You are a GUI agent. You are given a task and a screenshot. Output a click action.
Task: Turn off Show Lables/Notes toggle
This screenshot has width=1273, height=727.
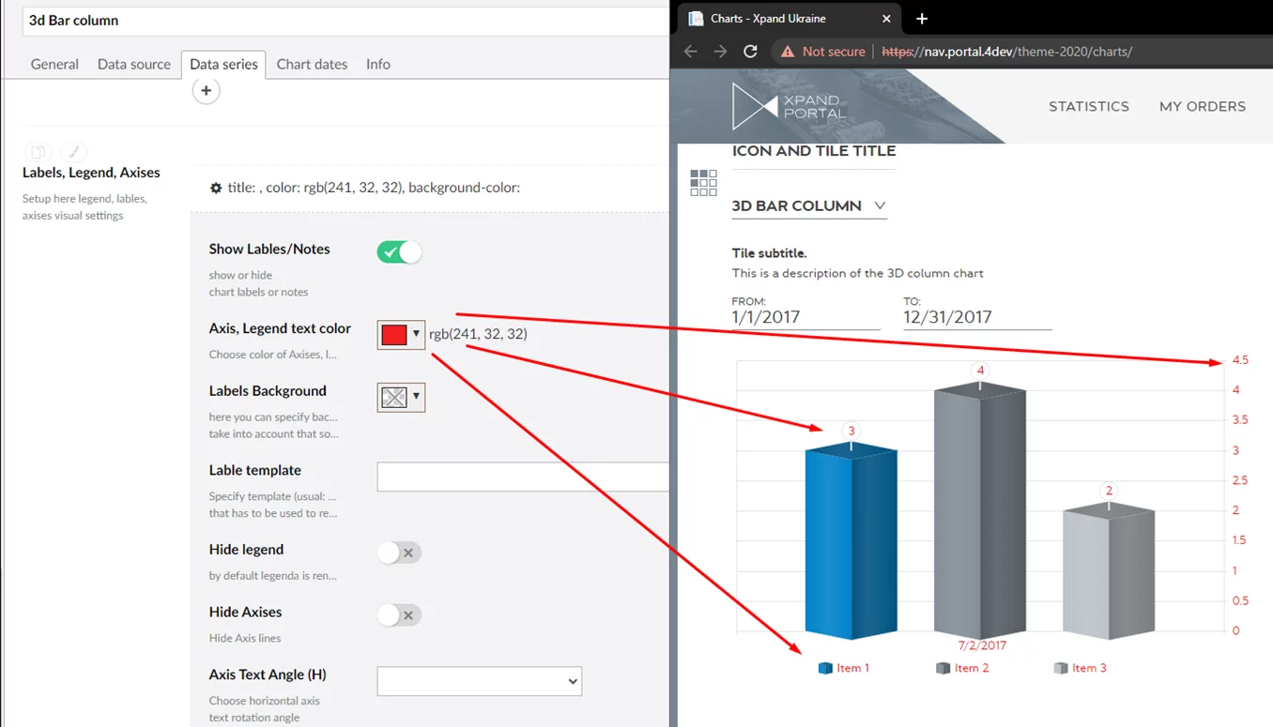[x=399, y=252]
